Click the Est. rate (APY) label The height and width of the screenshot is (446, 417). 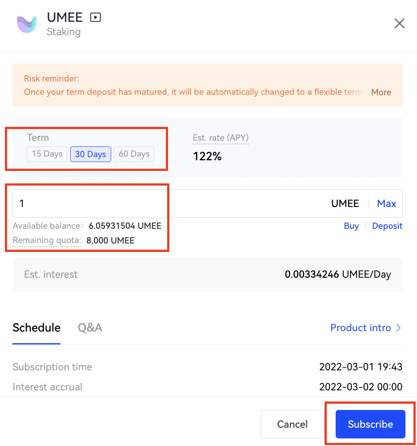221,138
